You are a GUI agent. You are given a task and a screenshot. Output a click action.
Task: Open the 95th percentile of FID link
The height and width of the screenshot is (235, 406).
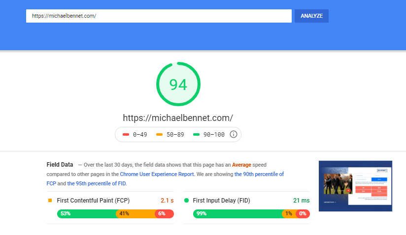[97, 183]
